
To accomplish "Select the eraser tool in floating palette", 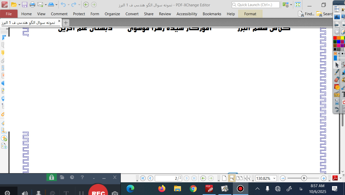I will pyautogui.click(x=337, y=79).
